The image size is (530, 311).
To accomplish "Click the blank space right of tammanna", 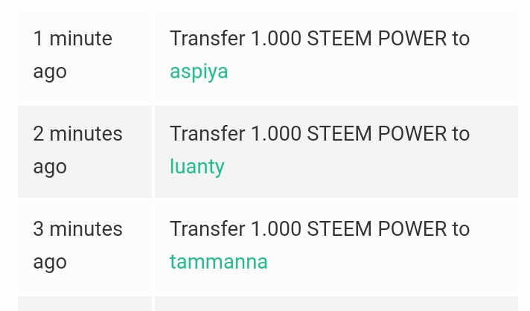I will pyautogui.click(x=392, y=262).
